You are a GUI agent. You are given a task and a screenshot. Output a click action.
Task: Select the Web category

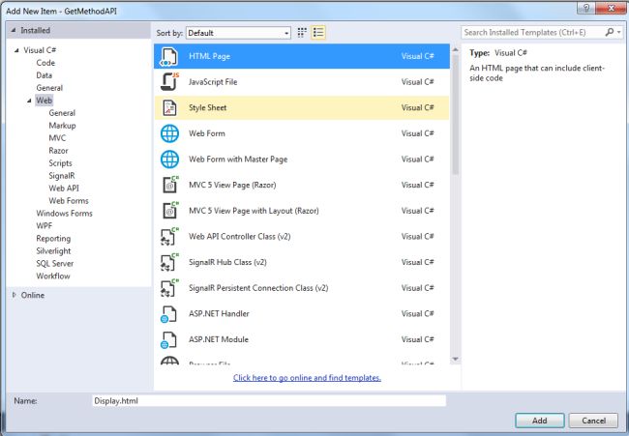(x=45, y=101)
